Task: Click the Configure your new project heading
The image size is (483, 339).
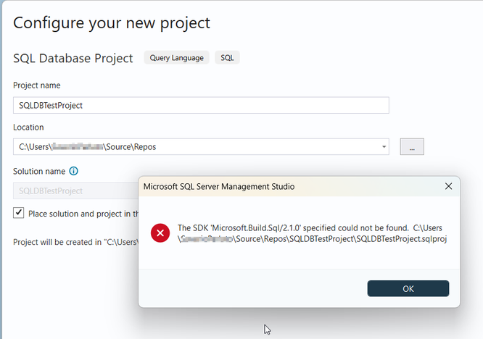Action: tap(112, 22)
